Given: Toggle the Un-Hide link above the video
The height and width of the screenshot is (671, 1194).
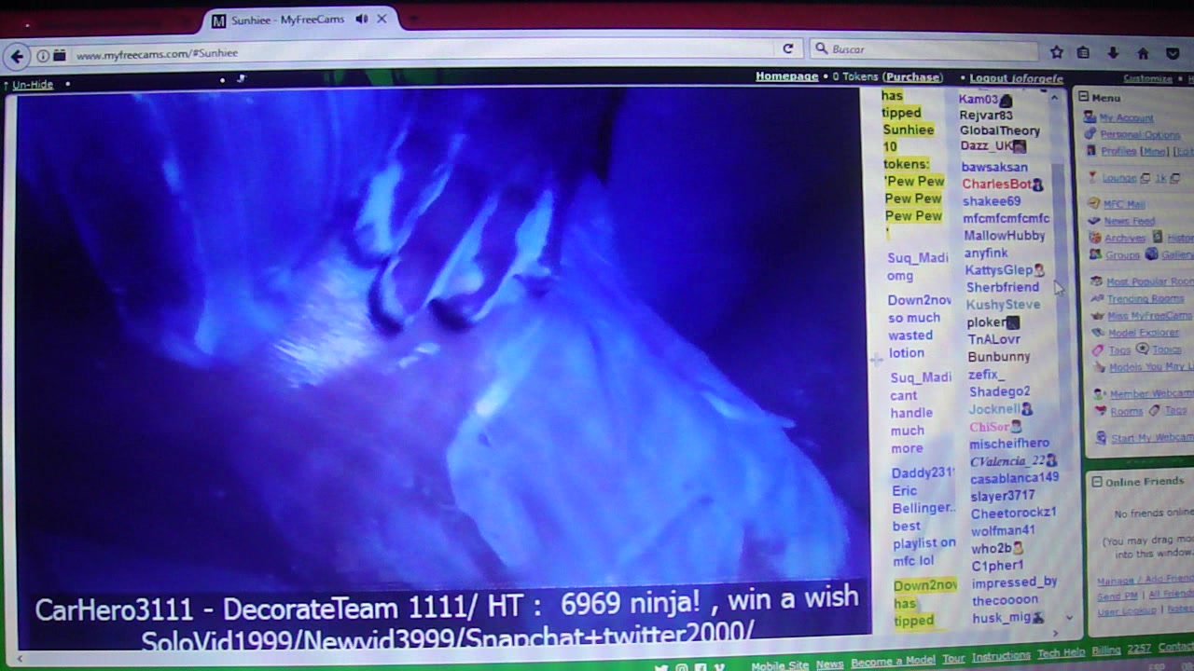Looking at the screenshot, I should point(33,85).
